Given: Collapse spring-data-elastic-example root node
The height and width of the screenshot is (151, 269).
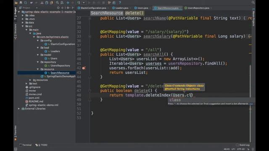Looking at the screenshot, I should 19,12.
